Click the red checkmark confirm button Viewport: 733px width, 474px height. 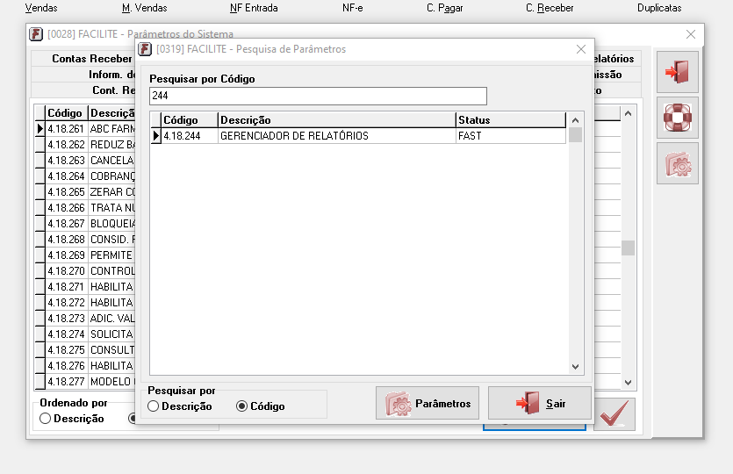pyautogui.click(x=614, y=414)
